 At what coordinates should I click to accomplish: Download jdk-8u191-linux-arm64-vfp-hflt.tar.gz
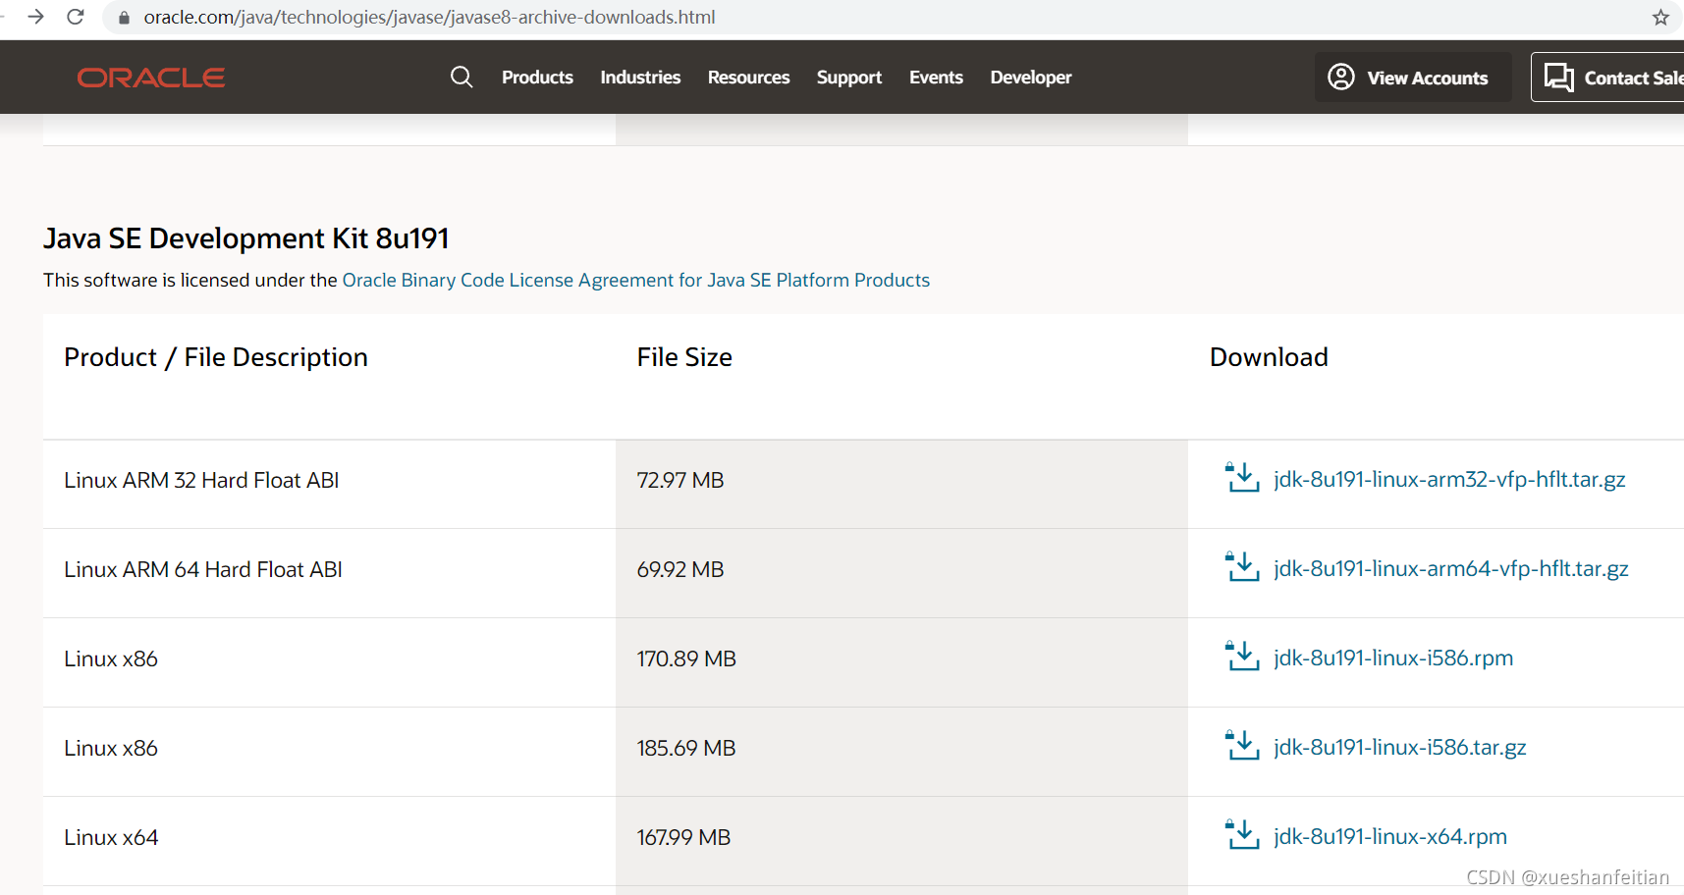click(x=1451, y=569)
